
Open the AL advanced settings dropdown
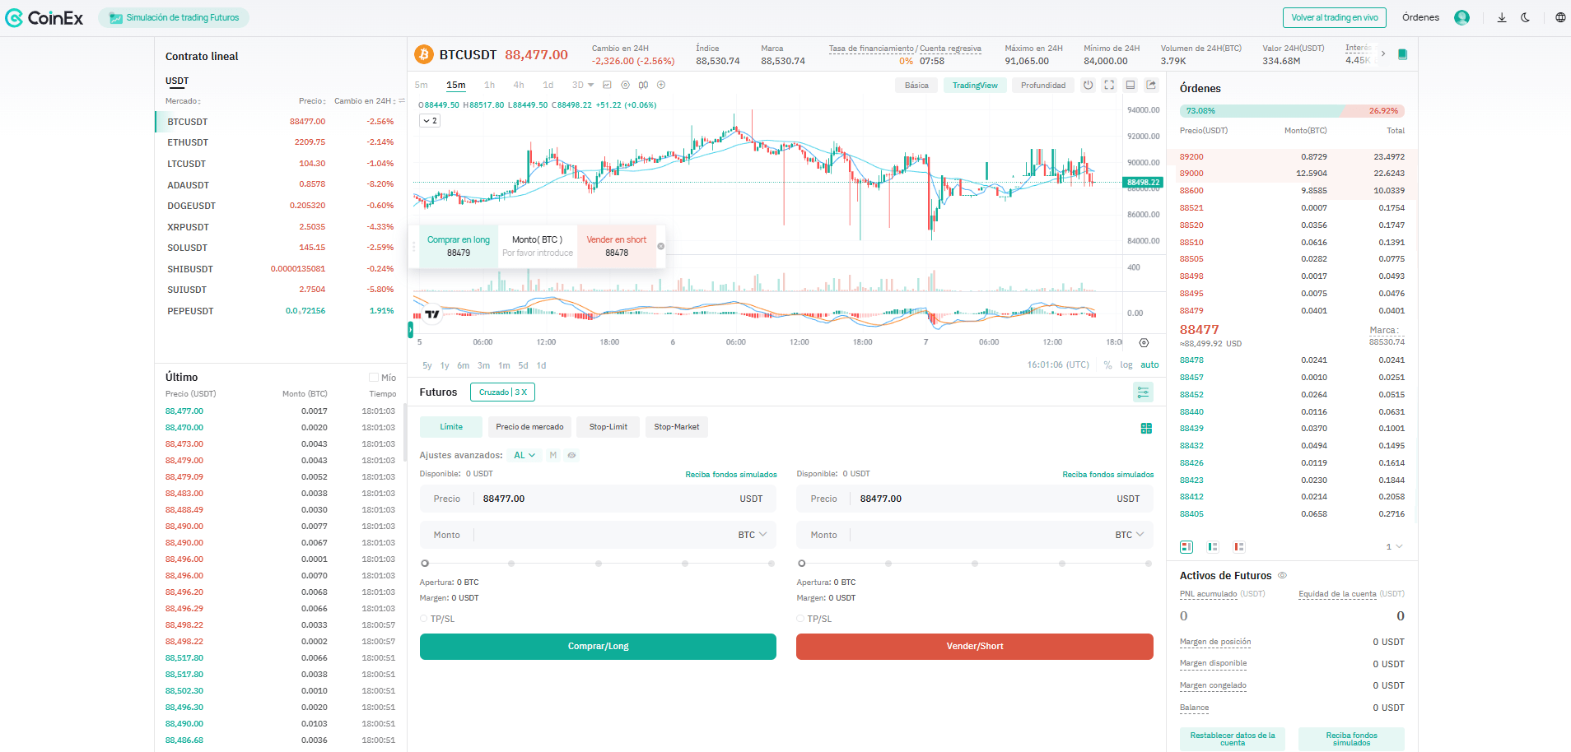click(524, 455)
